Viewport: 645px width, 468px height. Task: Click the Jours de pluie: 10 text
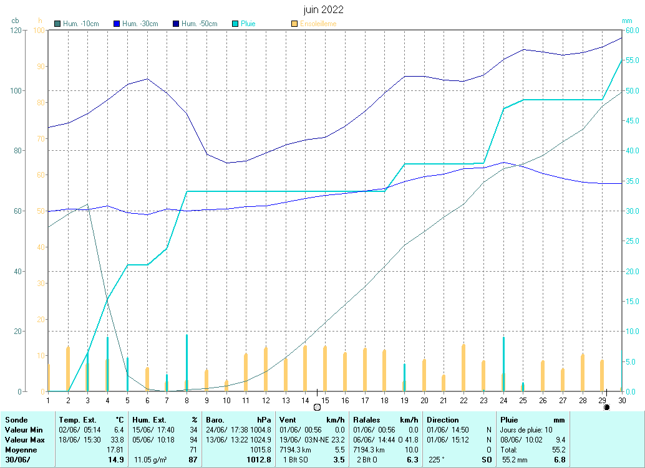(x=526, y=430)
